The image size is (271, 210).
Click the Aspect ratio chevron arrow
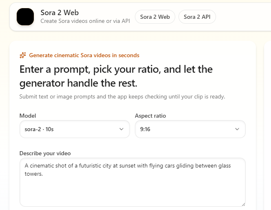pyautogui.click(x=237, y=129)
